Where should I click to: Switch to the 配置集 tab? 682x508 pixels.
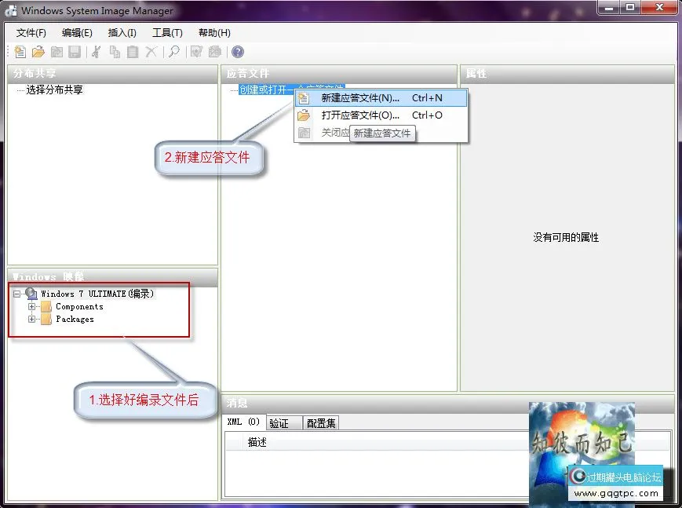pos(320,422)
